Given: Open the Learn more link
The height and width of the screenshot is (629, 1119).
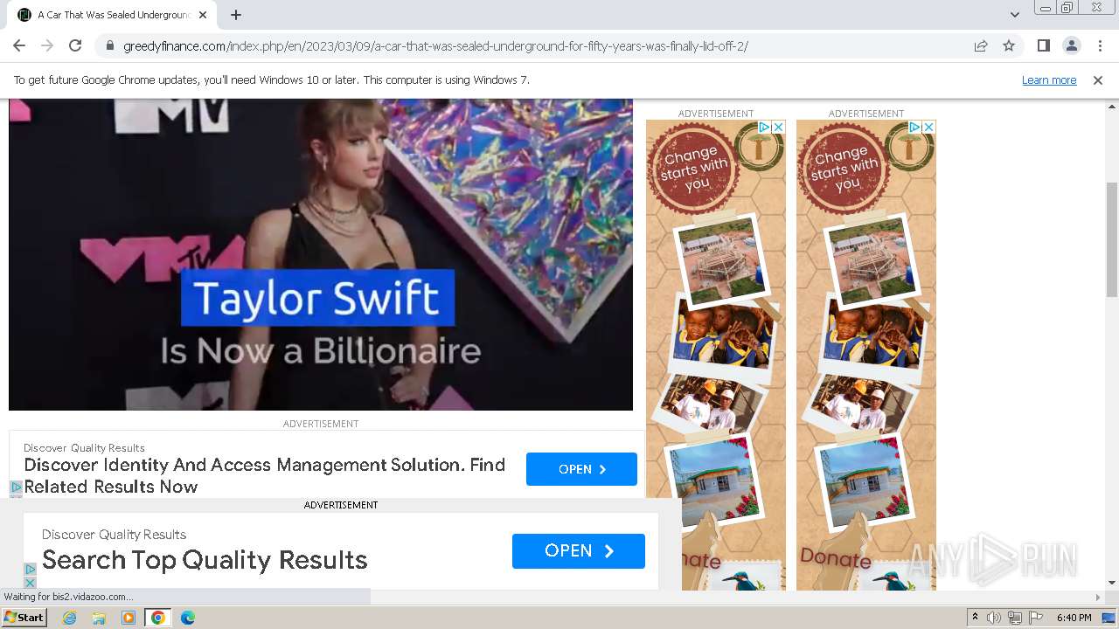Looking at the screenshot, I should tap(1049, 80).
